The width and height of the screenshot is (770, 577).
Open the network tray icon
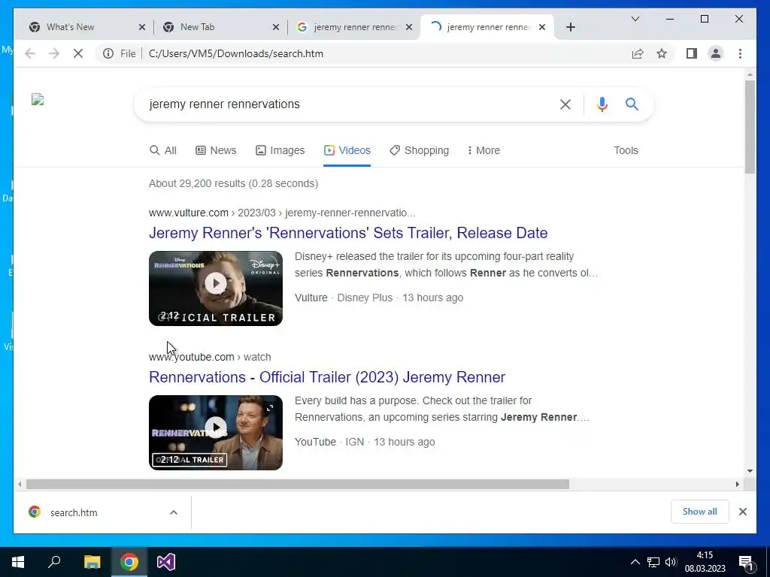click(x=653, y=562)
